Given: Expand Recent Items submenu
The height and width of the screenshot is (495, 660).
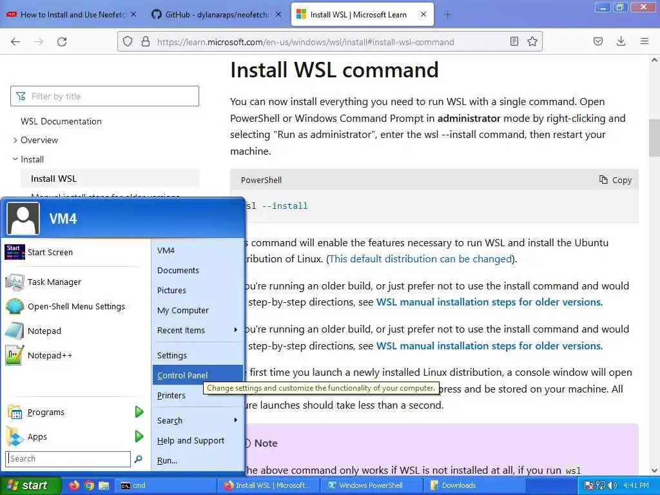Looking at the screenshot, I should pyautogui.click(x=197, y=331).
